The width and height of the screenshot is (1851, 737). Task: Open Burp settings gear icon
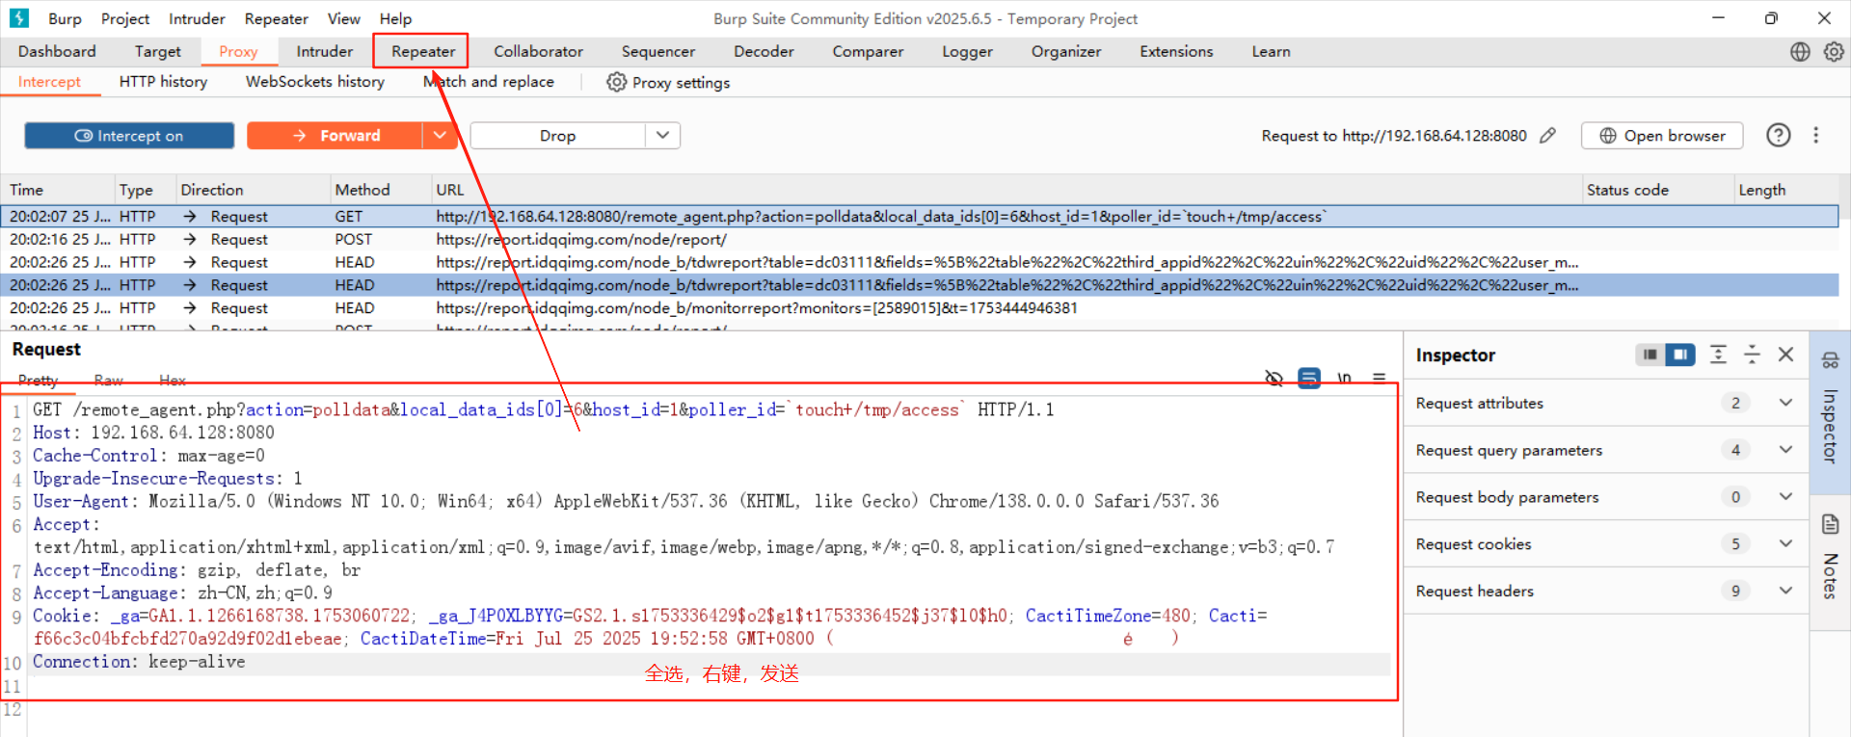1834,52
